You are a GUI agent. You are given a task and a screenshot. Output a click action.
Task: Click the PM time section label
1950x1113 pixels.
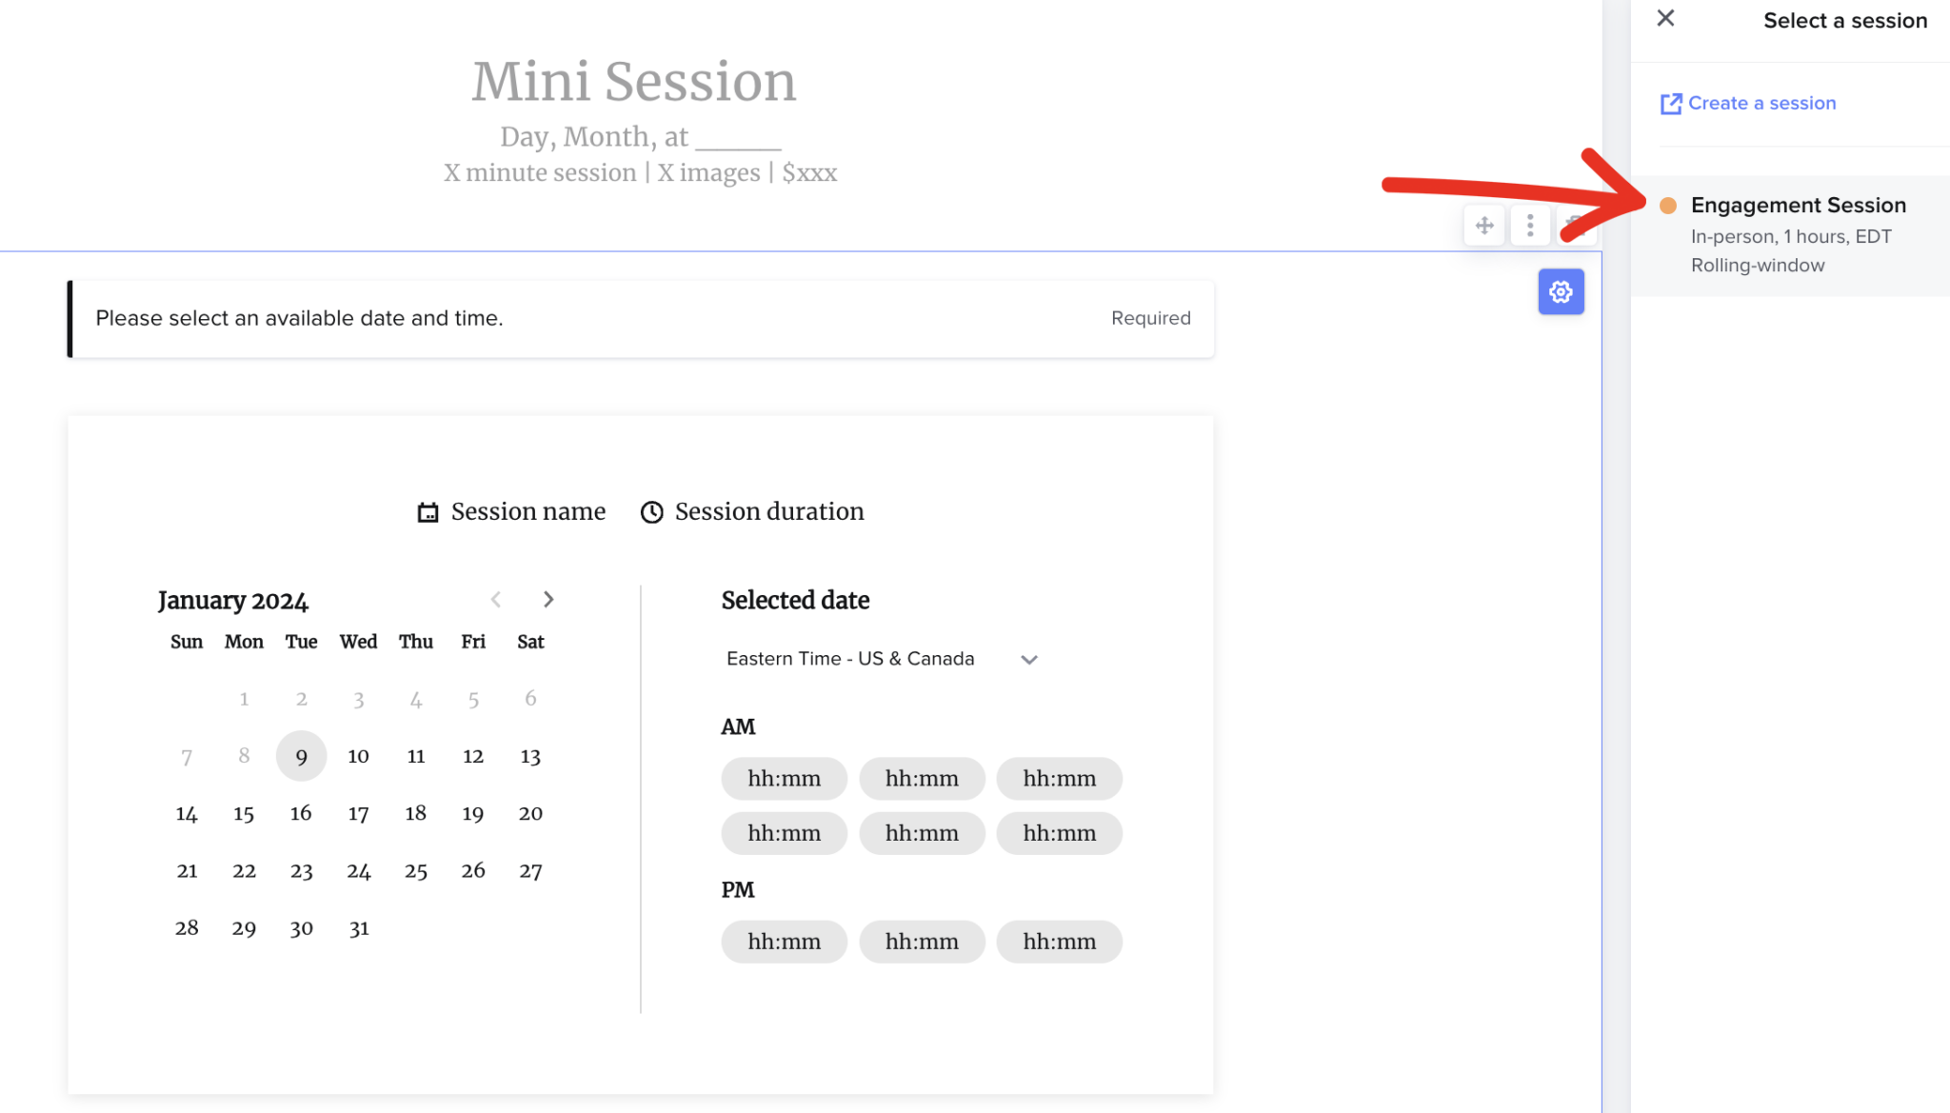738,890
